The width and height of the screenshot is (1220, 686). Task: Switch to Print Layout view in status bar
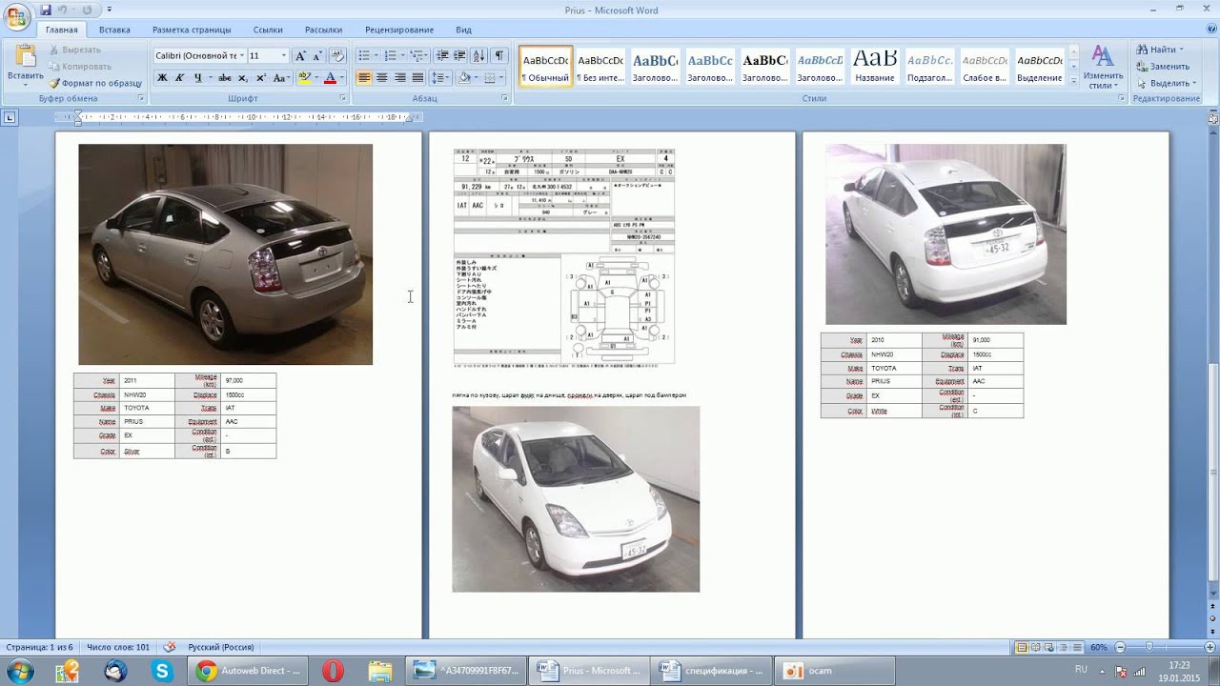[1022, 647]
